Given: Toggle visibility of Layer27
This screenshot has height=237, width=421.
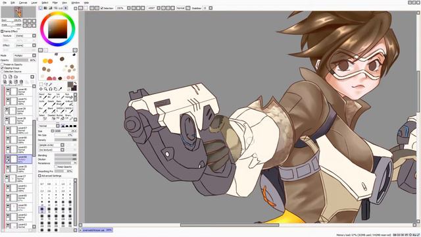Looking at the screenshot, I should (7, 176).
